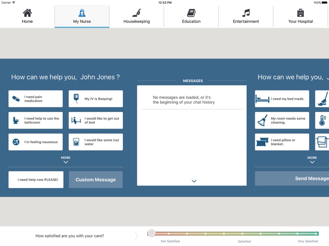Tap the mop and spill icon
329x246 pixels.
[323, 98]
